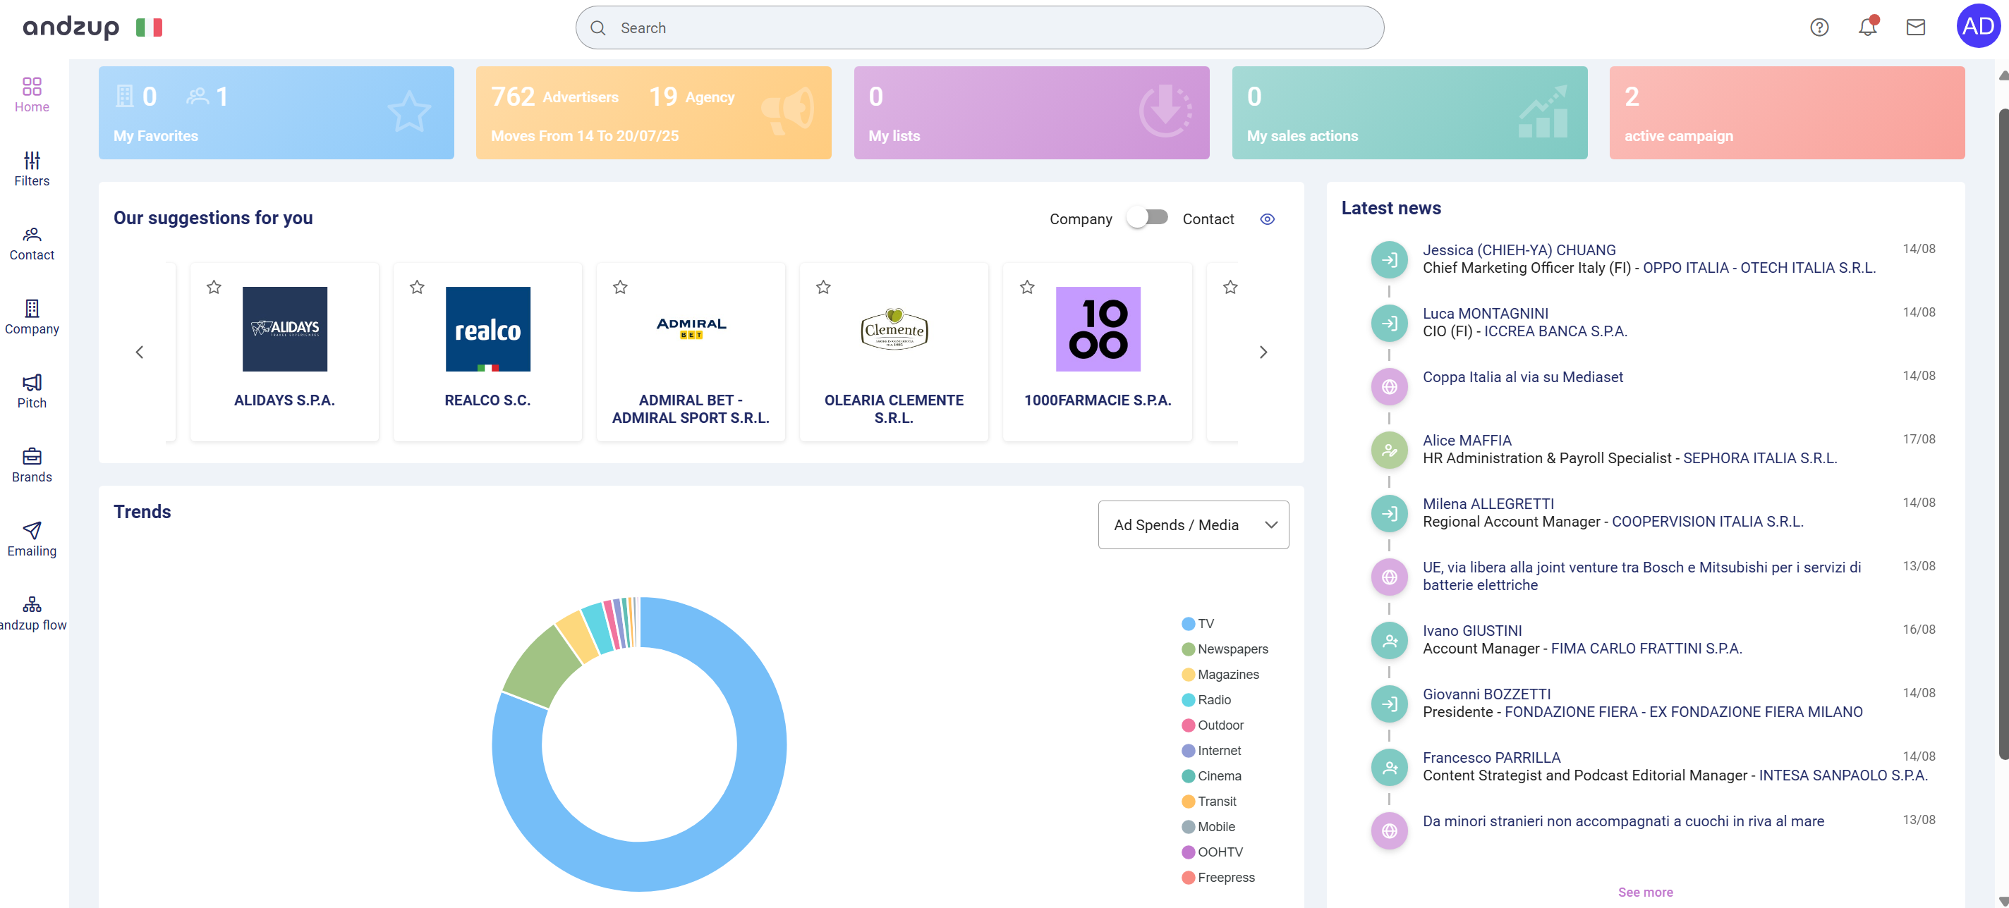2009x908 pixels.
Task: Open the help question mark icon
Action: click(x=1819, y=27)
